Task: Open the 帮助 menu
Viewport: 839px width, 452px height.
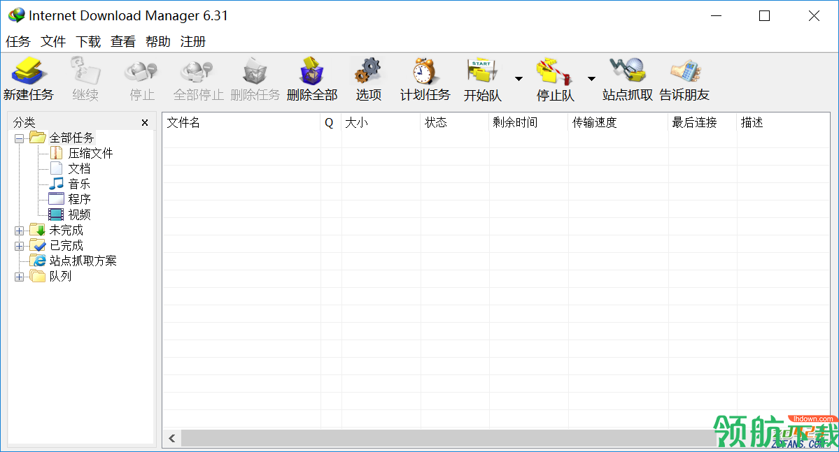Action: (x=158, y=42)
